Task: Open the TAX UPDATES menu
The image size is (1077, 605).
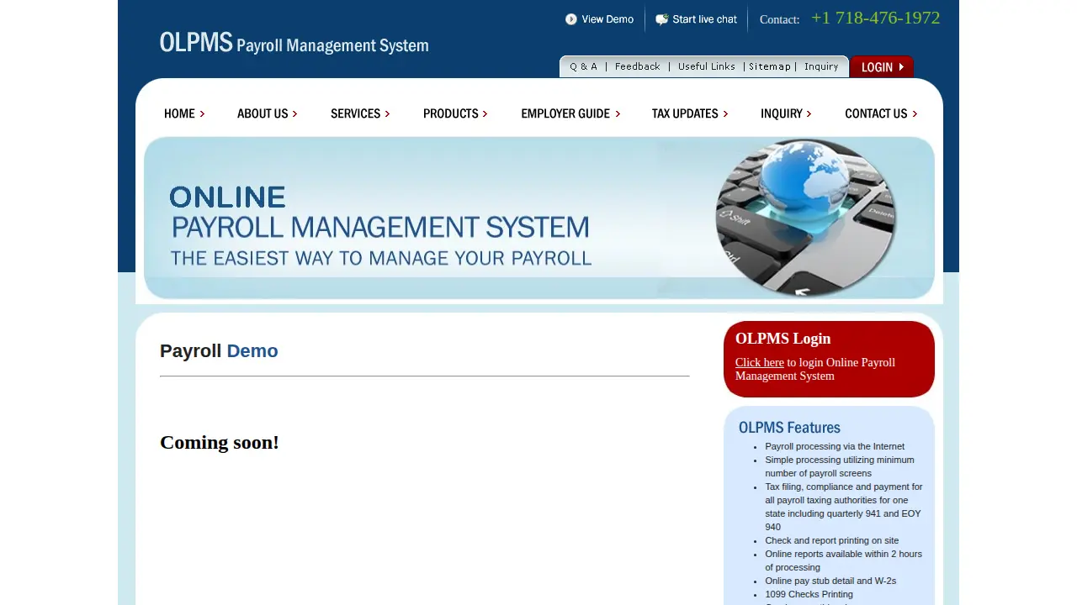Action: click(x=690, y=113)
